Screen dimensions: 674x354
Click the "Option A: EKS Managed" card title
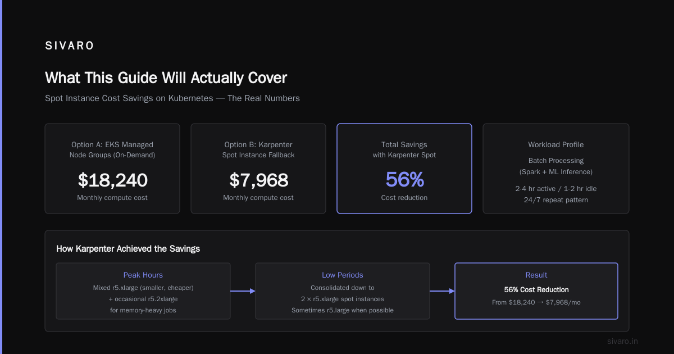pos(112,144)
